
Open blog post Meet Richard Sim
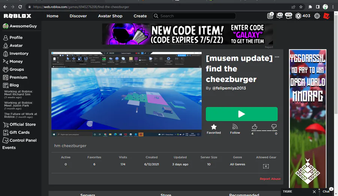pyautogui.click(x=18, y=94)
